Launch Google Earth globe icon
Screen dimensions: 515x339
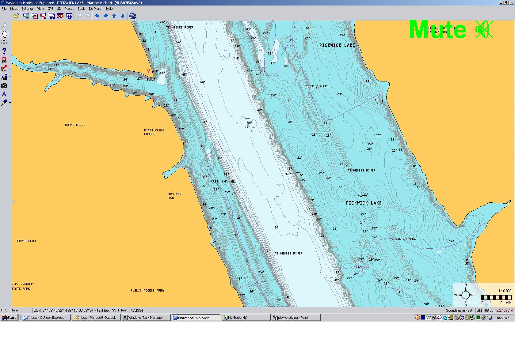133,16
